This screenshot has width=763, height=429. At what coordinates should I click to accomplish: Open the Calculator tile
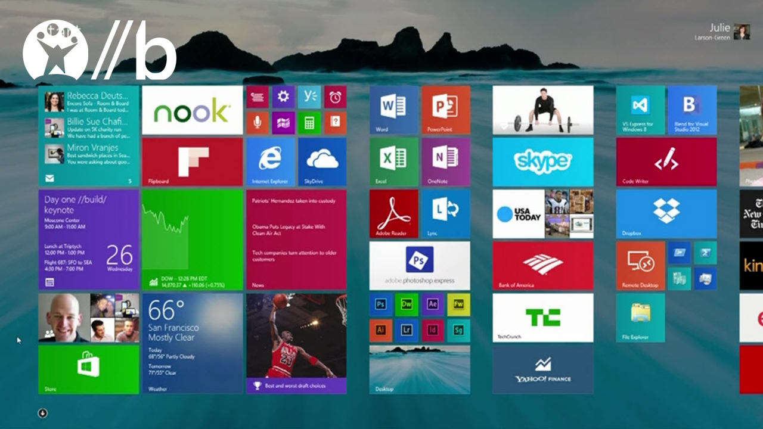coord(309,123)
